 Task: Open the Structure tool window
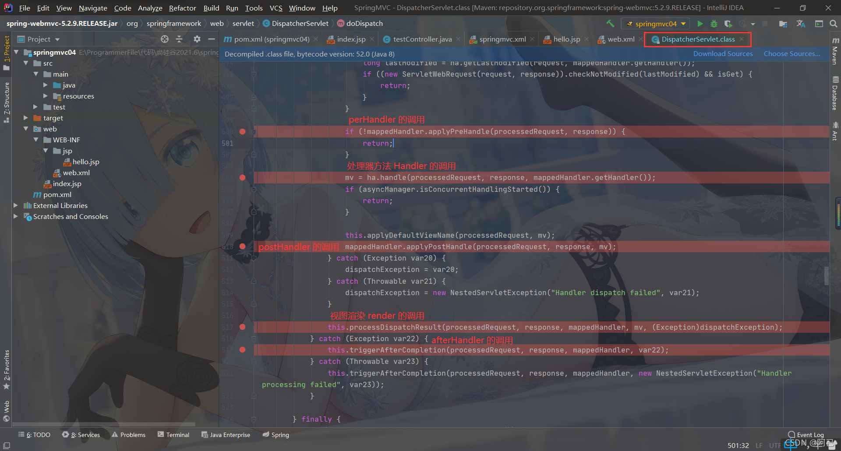tap(7, 102)
